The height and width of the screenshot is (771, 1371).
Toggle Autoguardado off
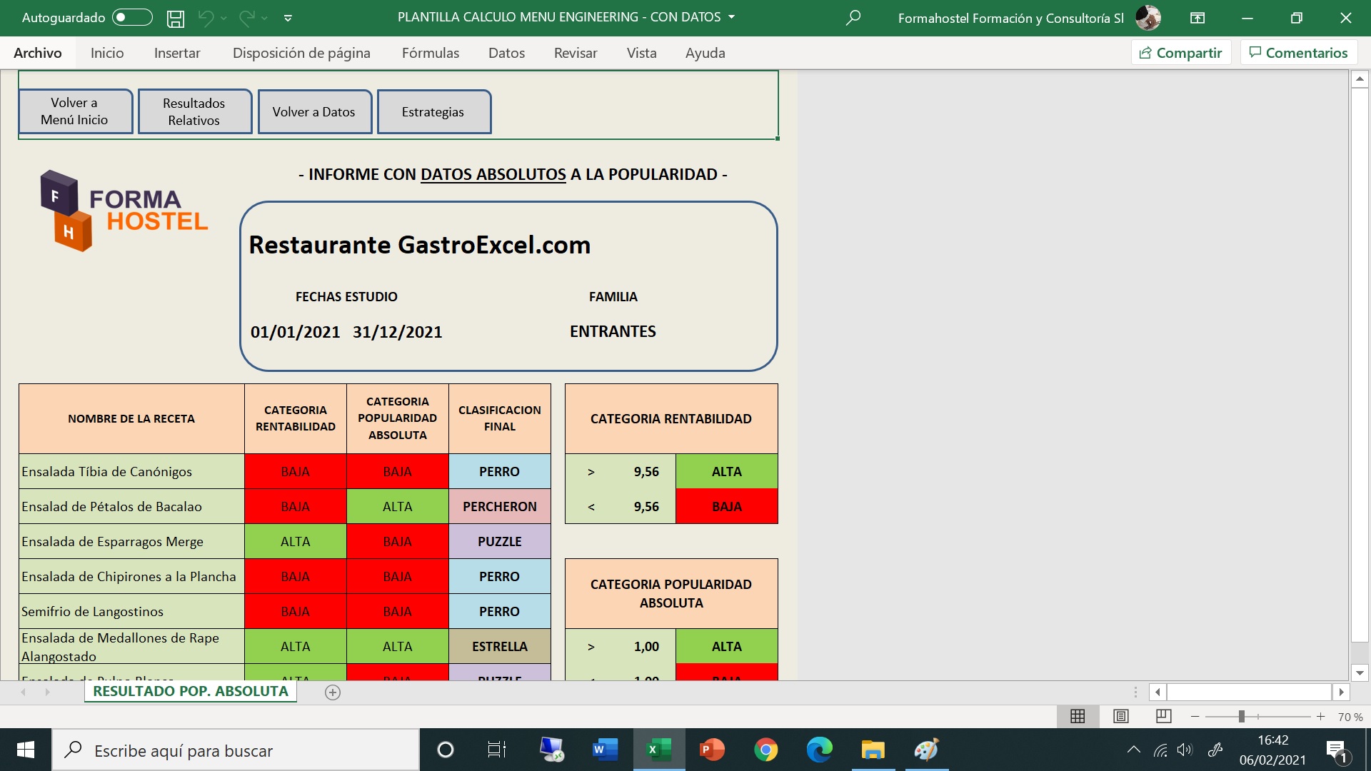(132, 18)
